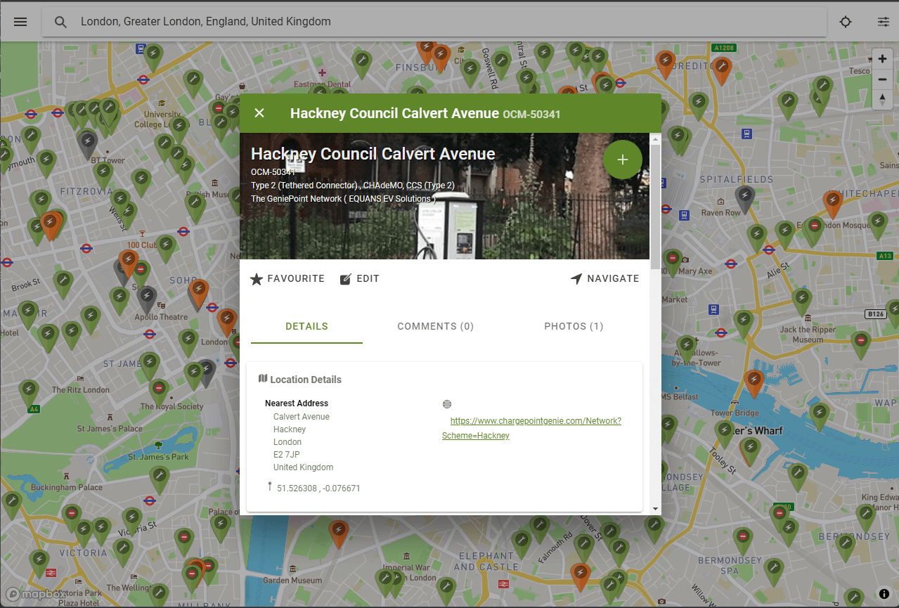Click the search magnifier icon
Image resolution: width=899 pixels, height=608 pixels.
[61, 22]
